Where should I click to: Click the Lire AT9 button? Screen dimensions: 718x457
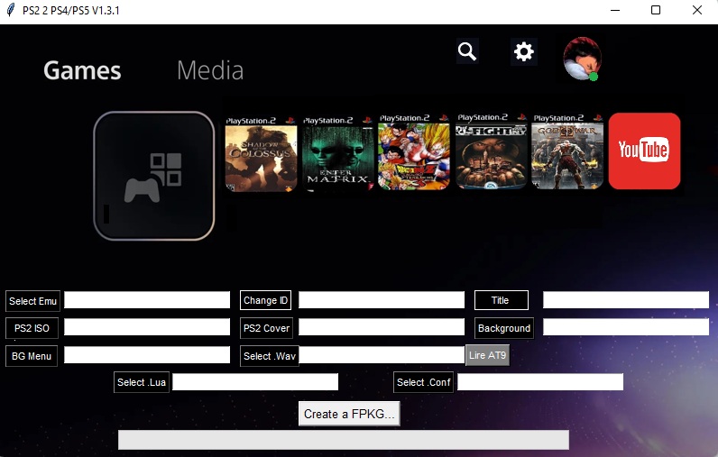click(488, 355)
